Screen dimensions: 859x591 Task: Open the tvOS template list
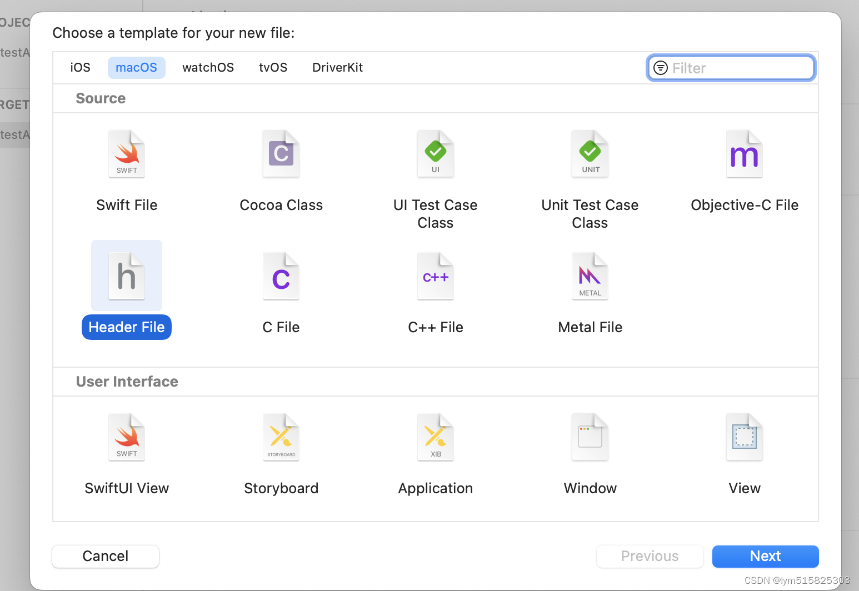[x=273, y=67]
